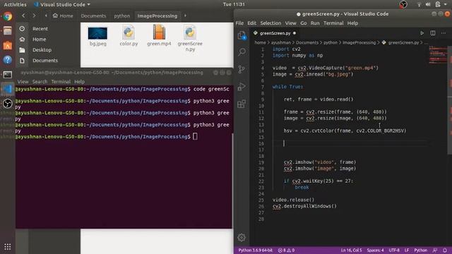Open Help from the dock

(8, 60)
